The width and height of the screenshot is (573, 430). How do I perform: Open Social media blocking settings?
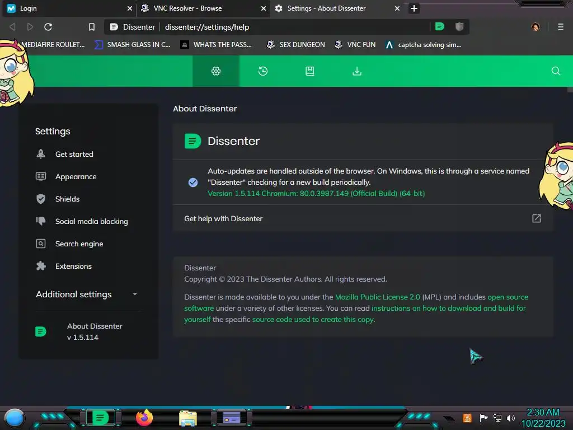coord(91,221)
